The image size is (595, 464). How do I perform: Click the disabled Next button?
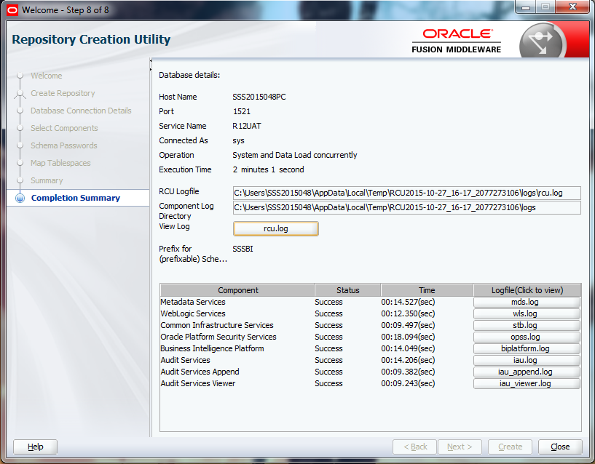click(460, 447)
